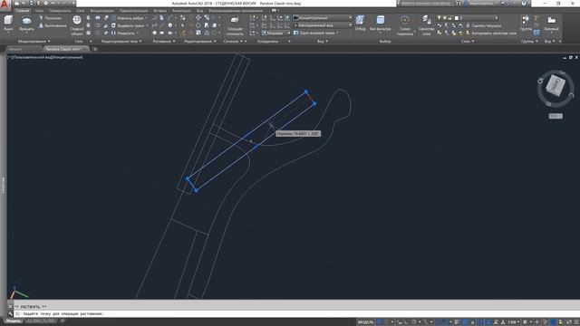Activate the Вращать revolve tool icon
This screenshot has width=580, height=326.
pyautogui.click(x=26, y=20)
